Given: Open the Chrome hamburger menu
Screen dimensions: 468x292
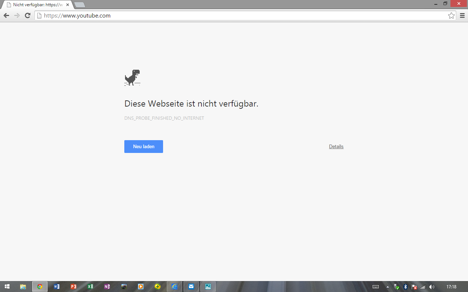Looking at the screenshot, I should pyautogui.click(x=462, y=15).
